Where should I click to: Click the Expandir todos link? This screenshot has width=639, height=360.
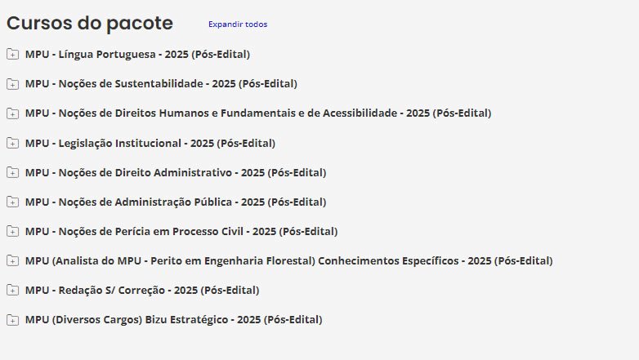pyautogui.click(x=237, y=24)
